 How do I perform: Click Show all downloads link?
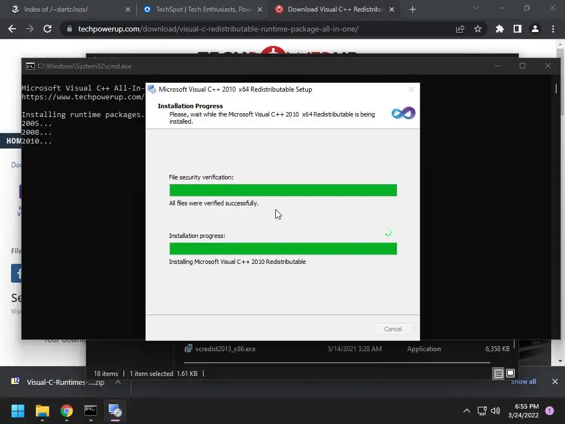523,381
